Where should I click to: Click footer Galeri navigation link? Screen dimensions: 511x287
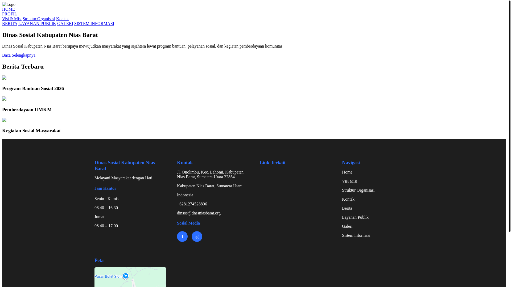tap(347, 226)
